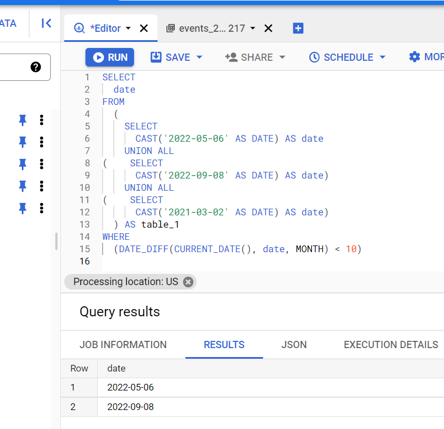Open the JOB INFORMATION tab
The image size is (444, 429).
(123, 345)
